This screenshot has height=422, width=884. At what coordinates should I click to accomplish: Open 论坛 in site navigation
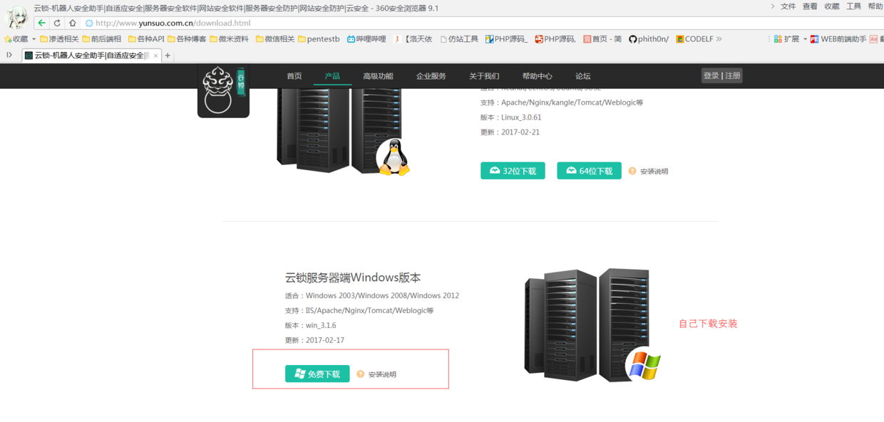(x=583, y=75)
